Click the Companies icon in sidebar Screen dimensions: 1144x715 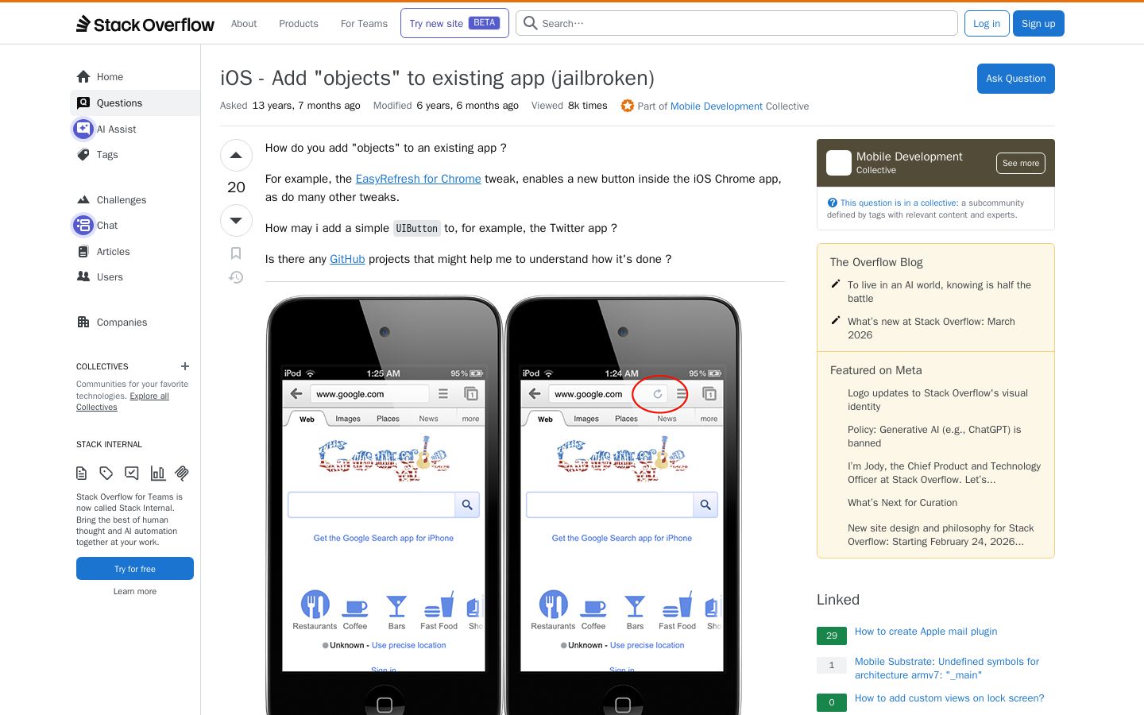pyautogui.click(x=83, y=323)
